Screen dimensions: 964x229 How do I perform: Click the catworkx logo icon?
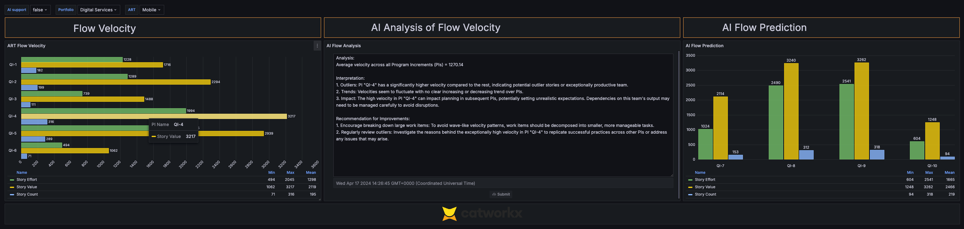click(449, 213)
